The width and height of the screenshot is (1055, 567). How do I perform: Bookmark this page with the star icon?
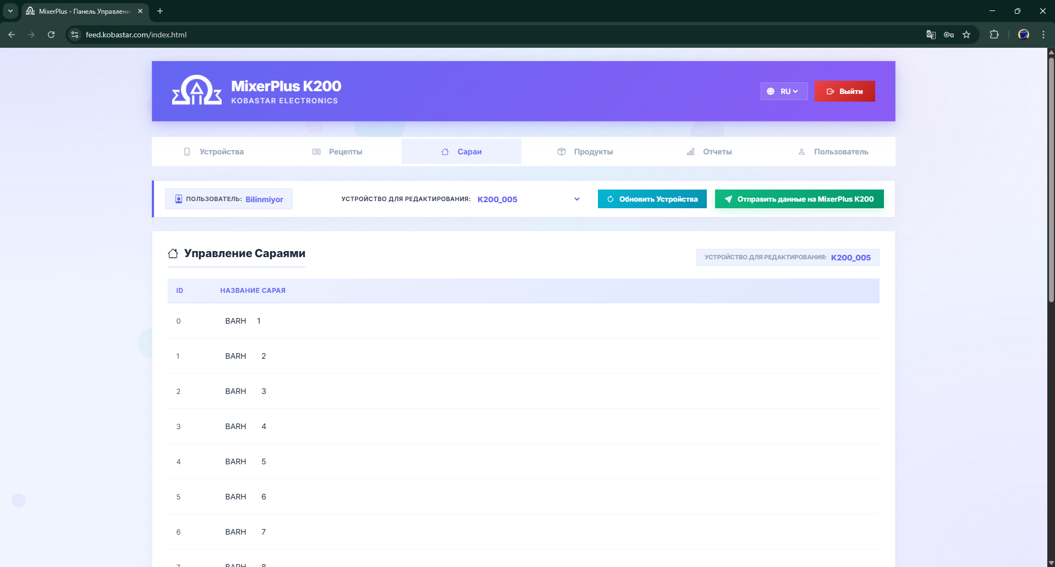coord(966,35)
